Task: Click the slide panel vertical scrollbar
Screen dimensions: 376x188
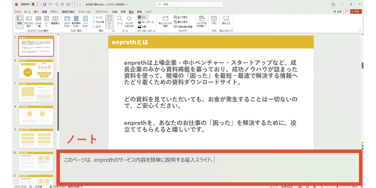Action: (58, 101)
